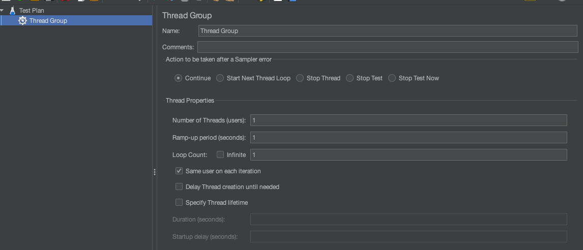This screenshot has width=583, height=250.
Task: Uncheck Same user on each iteration
Action: (179, 171)
